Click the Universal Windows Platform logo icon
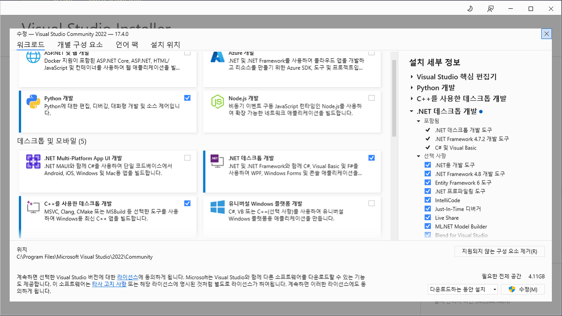This screenshot has height=316, width=562. coord(218,207)
